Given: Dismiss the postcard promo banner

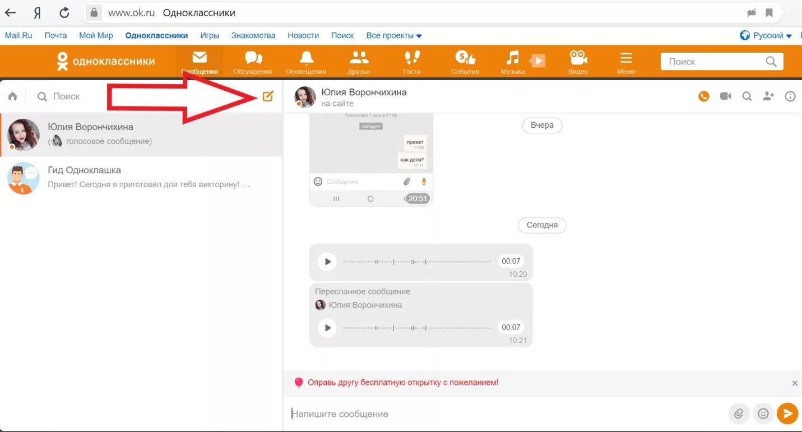Looking at the screenshot, I should (x=795, y=383).
